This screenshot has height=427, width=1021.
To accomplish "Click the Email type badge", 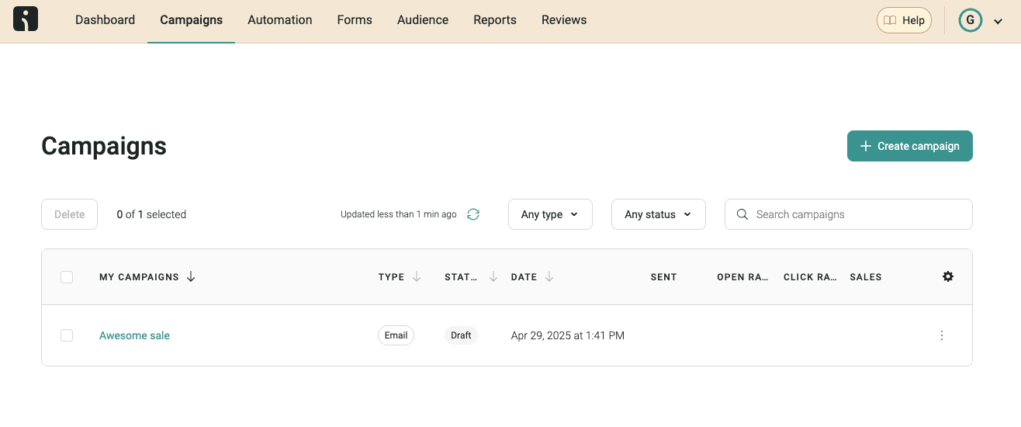I will pos(396,335).
